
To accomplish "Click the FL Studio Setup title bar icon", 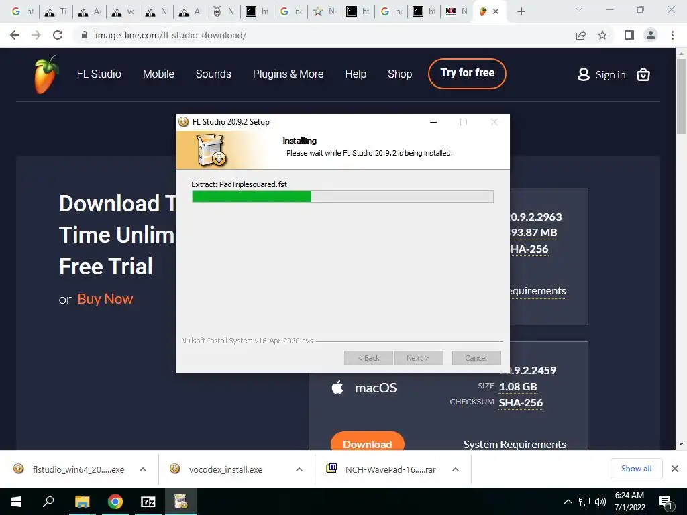I will point(184,122).
